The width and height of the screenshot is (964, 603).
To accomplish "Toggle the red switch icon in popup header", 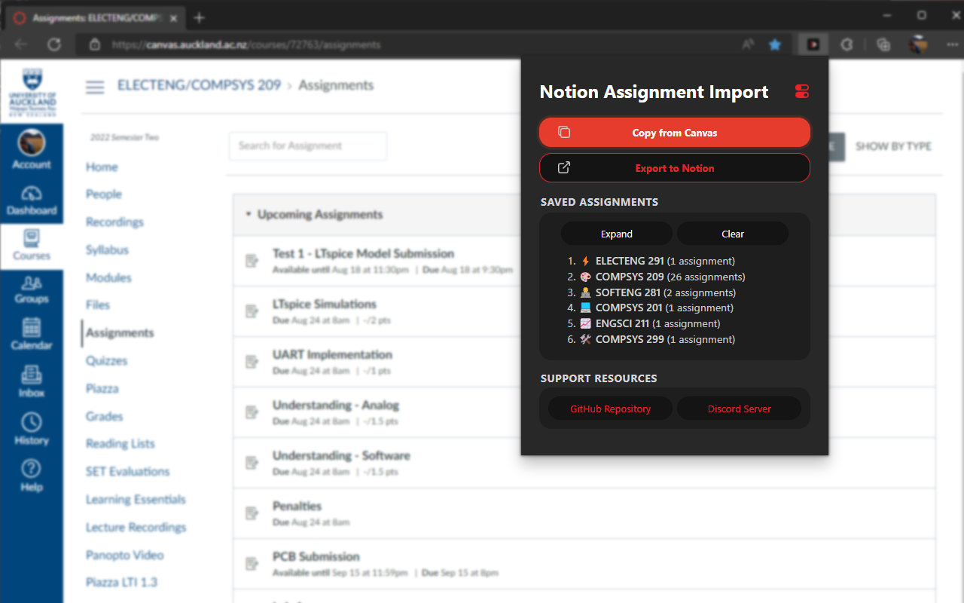I will (801, 91).
